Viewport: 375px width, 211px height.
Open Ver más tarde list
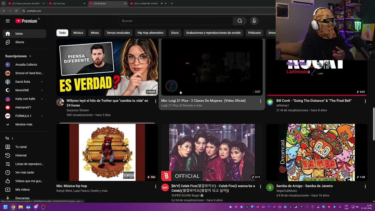tap(24, 172)
